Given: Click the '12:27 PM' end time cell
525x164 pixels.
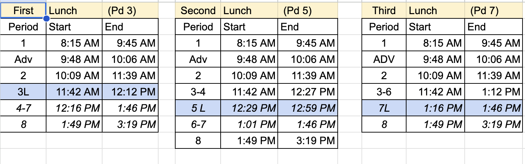Looking at the screenshot, I should [x=308, y=92].
